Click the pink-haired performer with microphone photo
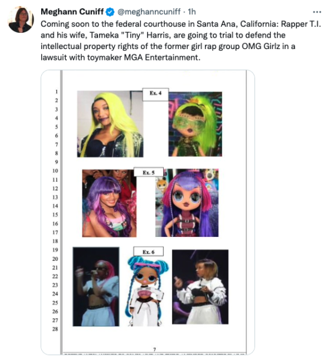The height and width of the screenshot is (359, 328). click(96, 287)
